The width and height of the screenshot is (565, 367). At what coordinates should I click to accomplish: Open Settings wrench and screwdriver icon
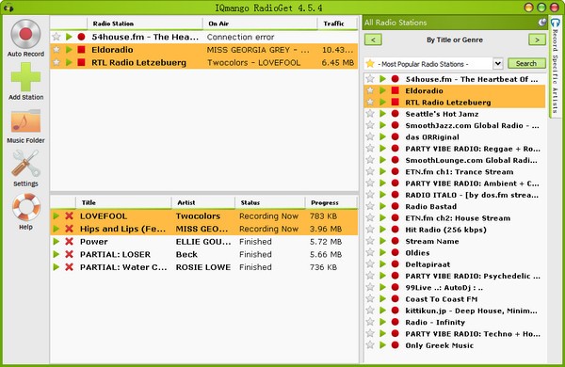pyautogui.click(x=25, y=164)
